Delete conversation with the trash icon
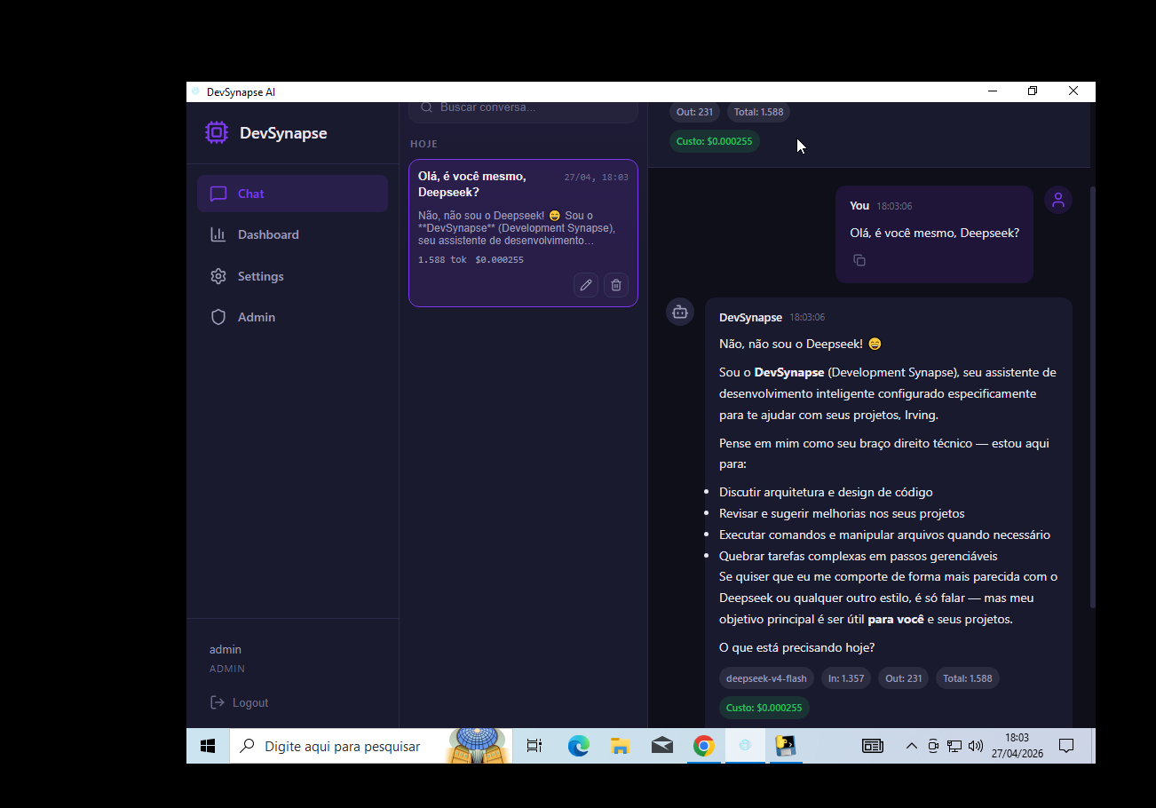Image resolution: width=1156 pixels, height=808 pixels. (x=616, y=285)
